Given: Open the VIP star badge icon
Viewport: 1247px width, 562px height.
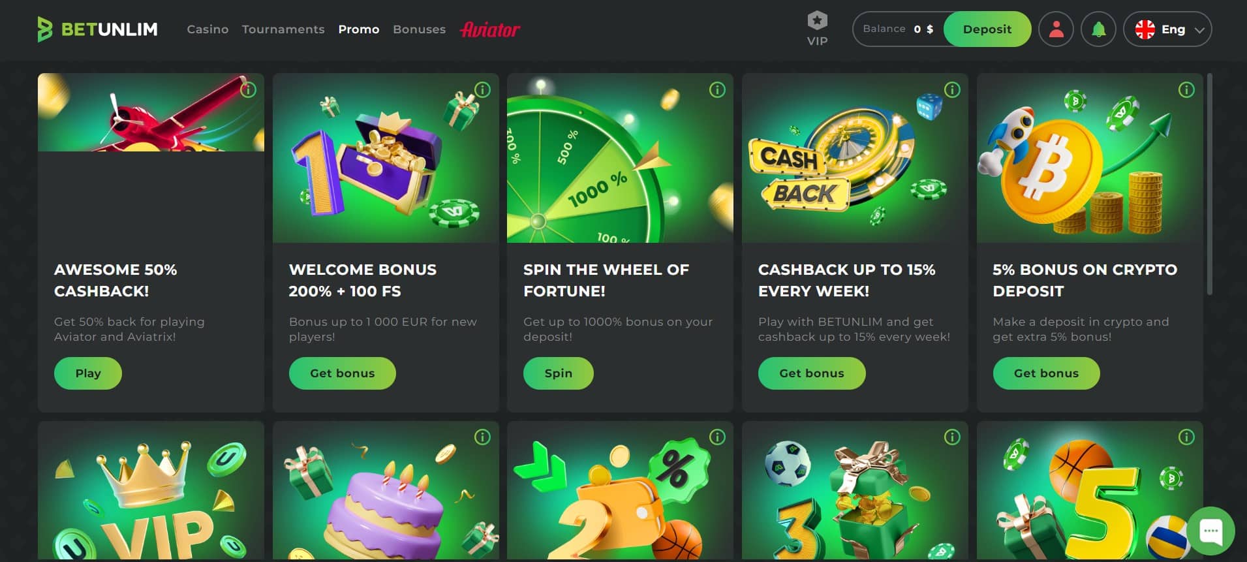Looking at the screenshot, I should (x=817, y=21).
